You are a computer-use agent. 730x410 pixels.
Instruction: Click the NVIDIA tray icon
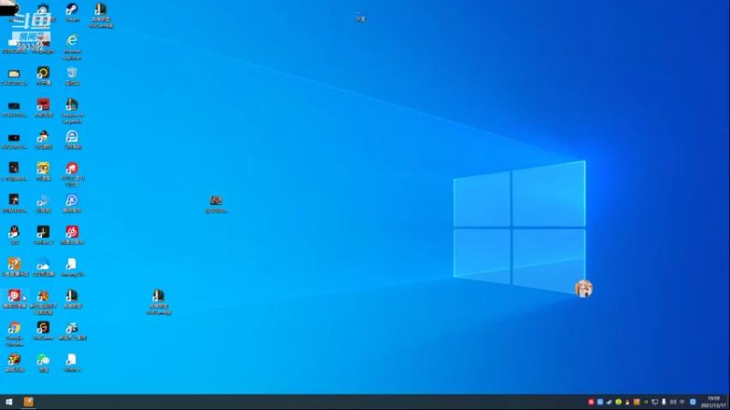[646, 402]
